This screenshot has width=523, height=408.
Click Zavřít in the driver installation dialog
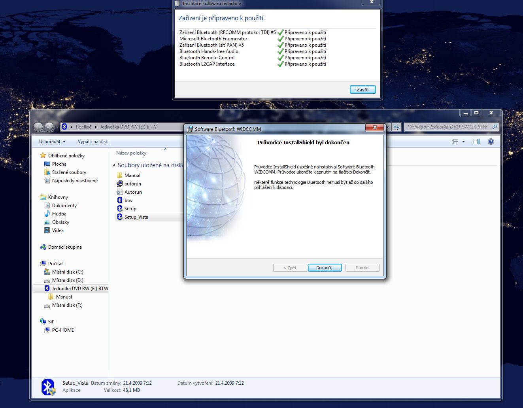[363, 90]
